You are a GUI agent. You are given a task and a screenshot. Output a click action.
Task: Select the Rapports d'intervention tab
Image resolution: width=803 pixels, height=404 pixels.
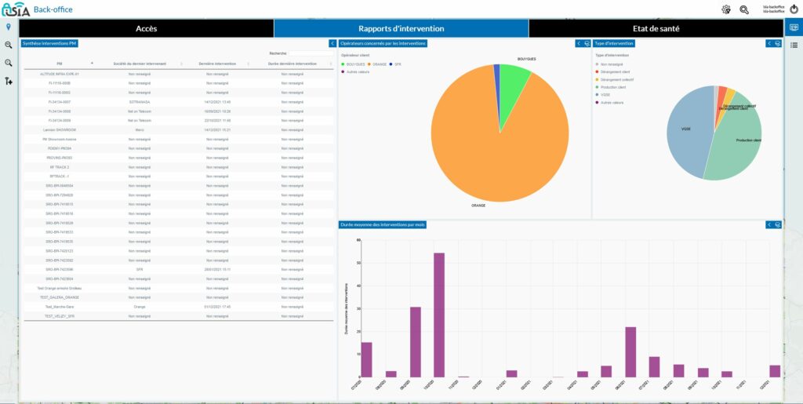(401, 29)
